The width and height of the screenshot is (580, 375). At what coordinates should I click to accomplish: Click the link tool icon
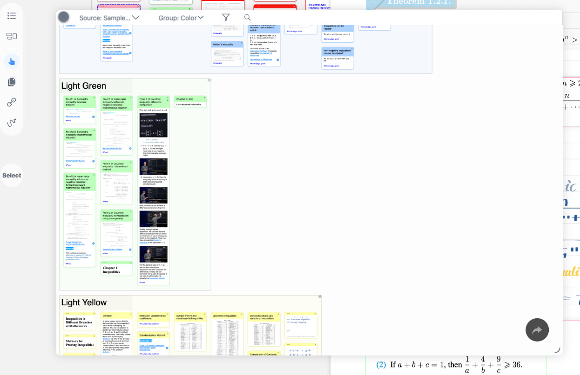(x=12, y=102)
